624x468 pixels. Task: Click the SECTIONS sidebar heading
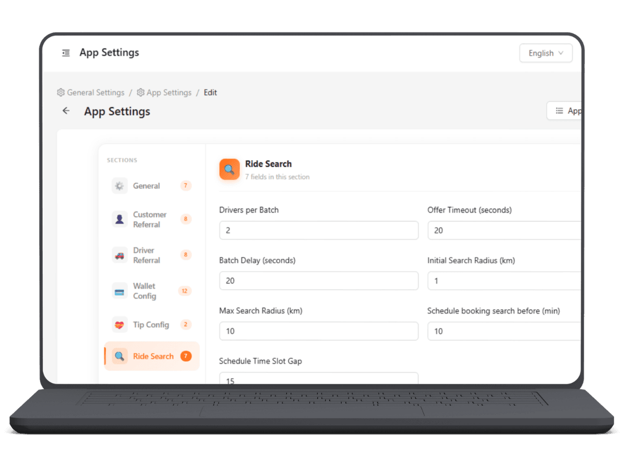pos(122,160)
